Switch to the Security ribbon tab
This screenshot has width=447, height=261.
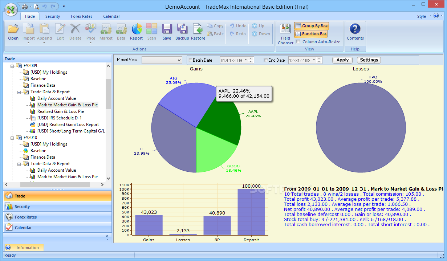point(53,16)
